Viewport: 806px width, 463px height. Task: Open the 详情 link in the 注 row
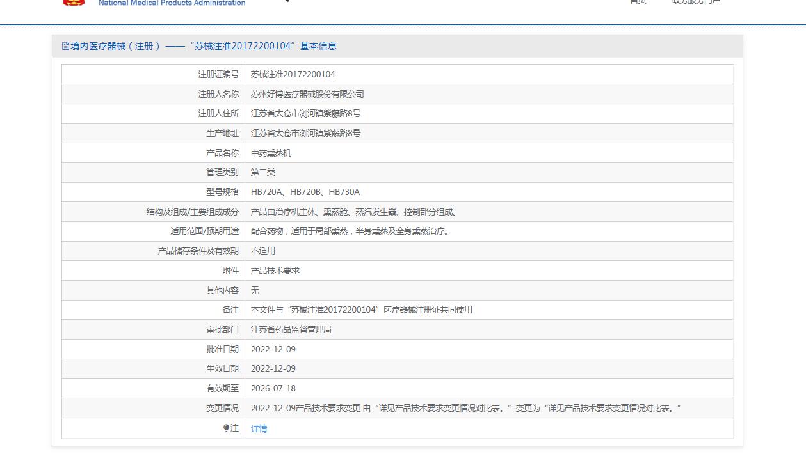(259, 428)
